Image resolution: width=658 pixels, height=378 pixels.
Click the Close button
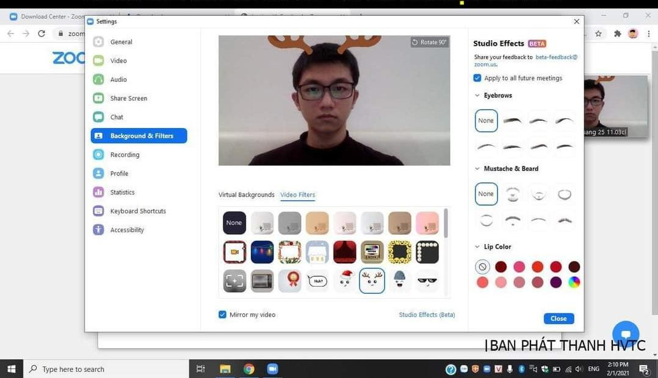[x=558, y=318]
